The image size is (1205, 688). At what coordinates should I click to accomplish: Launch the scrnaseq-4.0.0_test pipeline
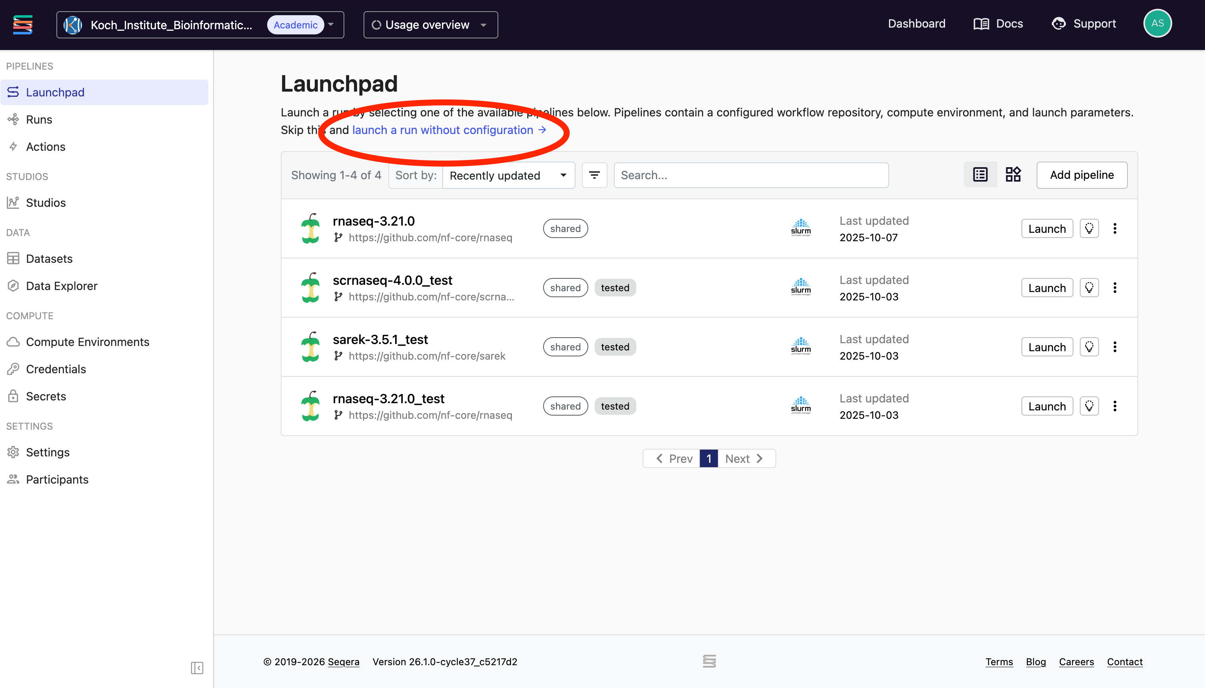click(1047, 288)
